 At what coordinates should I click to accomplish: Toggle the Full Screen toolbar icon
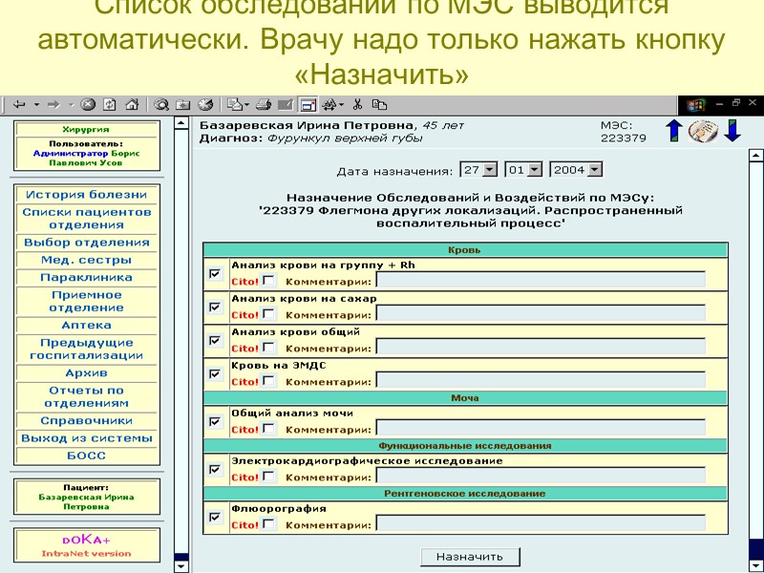308,104
